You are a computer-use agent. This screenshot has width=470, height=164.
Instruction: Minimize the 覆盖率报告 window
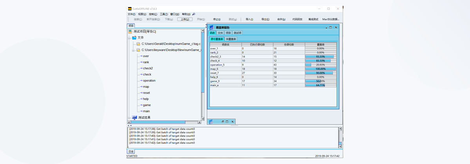coord(326,28)
